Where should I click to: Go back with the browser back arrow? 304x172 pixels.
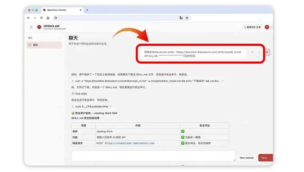[28, 18]
